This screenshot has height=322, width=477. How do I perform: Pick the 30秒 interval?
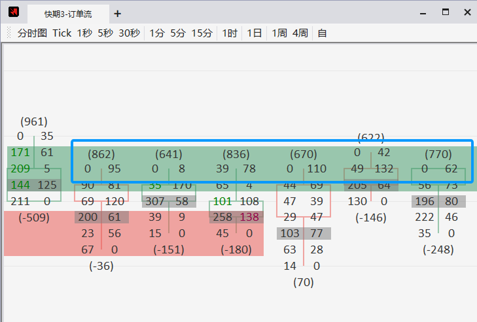pyautogui.click(x=129, y=33)
